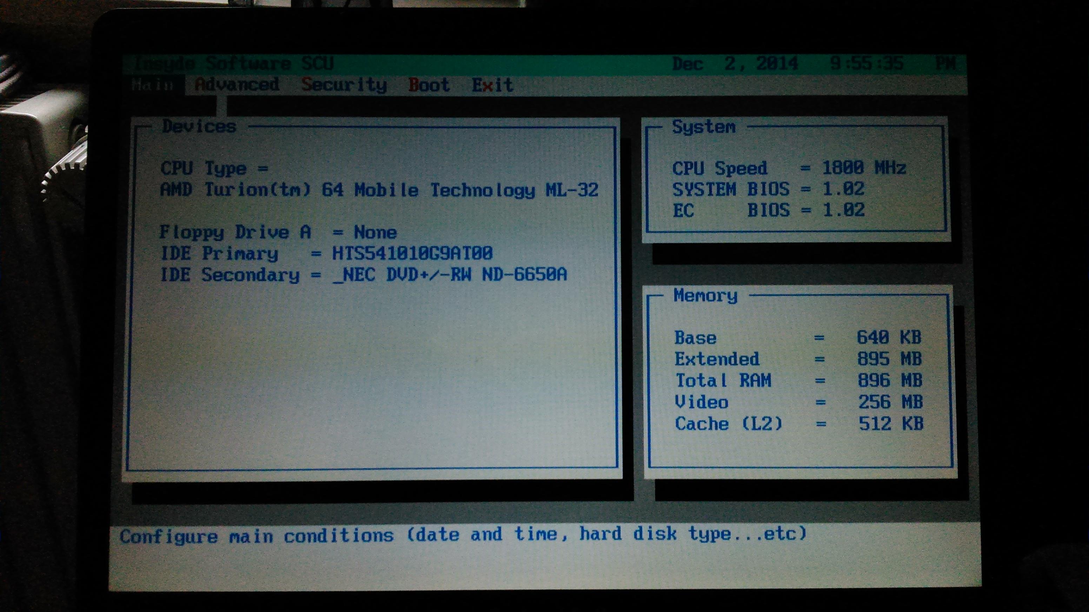Click the Devices panel title

(x=199, y=126)
